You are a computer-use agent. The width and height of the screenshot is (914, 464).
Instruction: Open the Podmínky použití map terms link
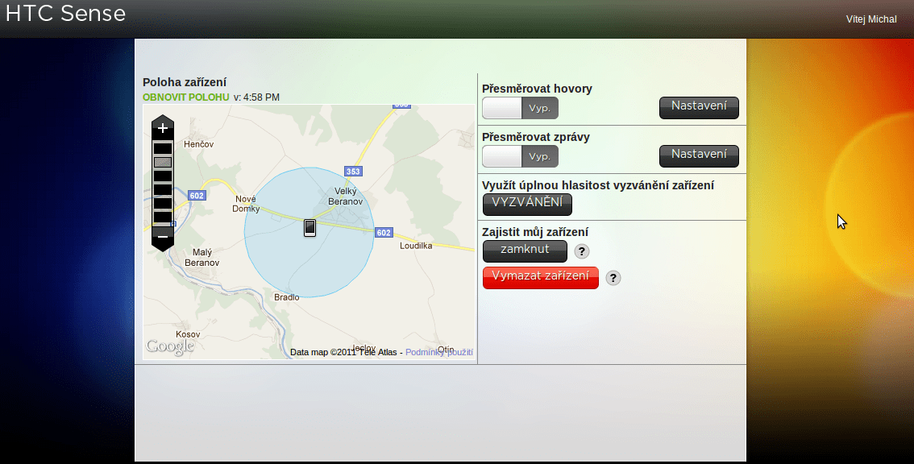[439, 352]
